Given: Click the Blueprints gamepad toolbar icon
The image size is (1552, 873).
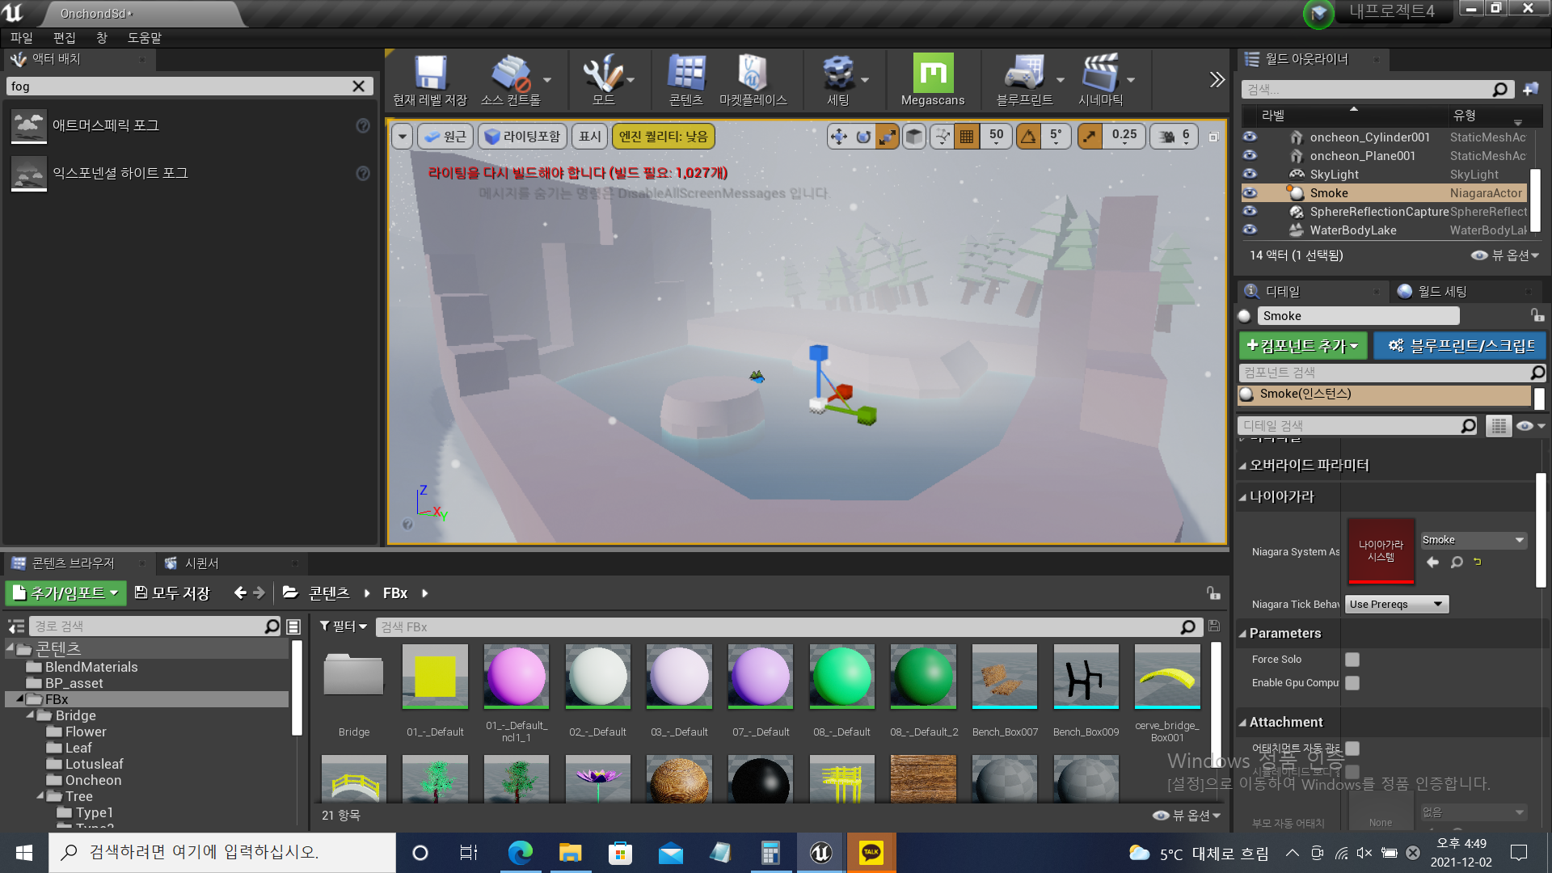Looking at the screenshot, I should (x=1023, y=74).
